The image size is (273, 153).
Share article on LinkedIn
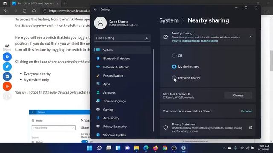[x=7, y=76]
